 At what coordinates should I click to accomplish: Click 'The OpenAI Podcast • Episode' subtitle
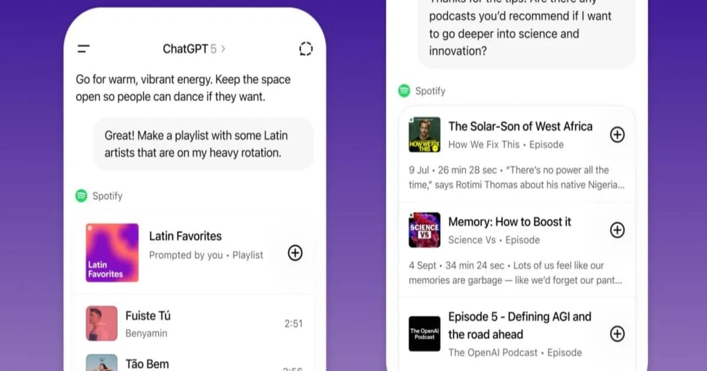(x=515, y=352)
